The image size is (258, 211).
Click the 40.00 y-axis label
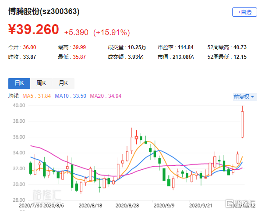tap(19, 105)
